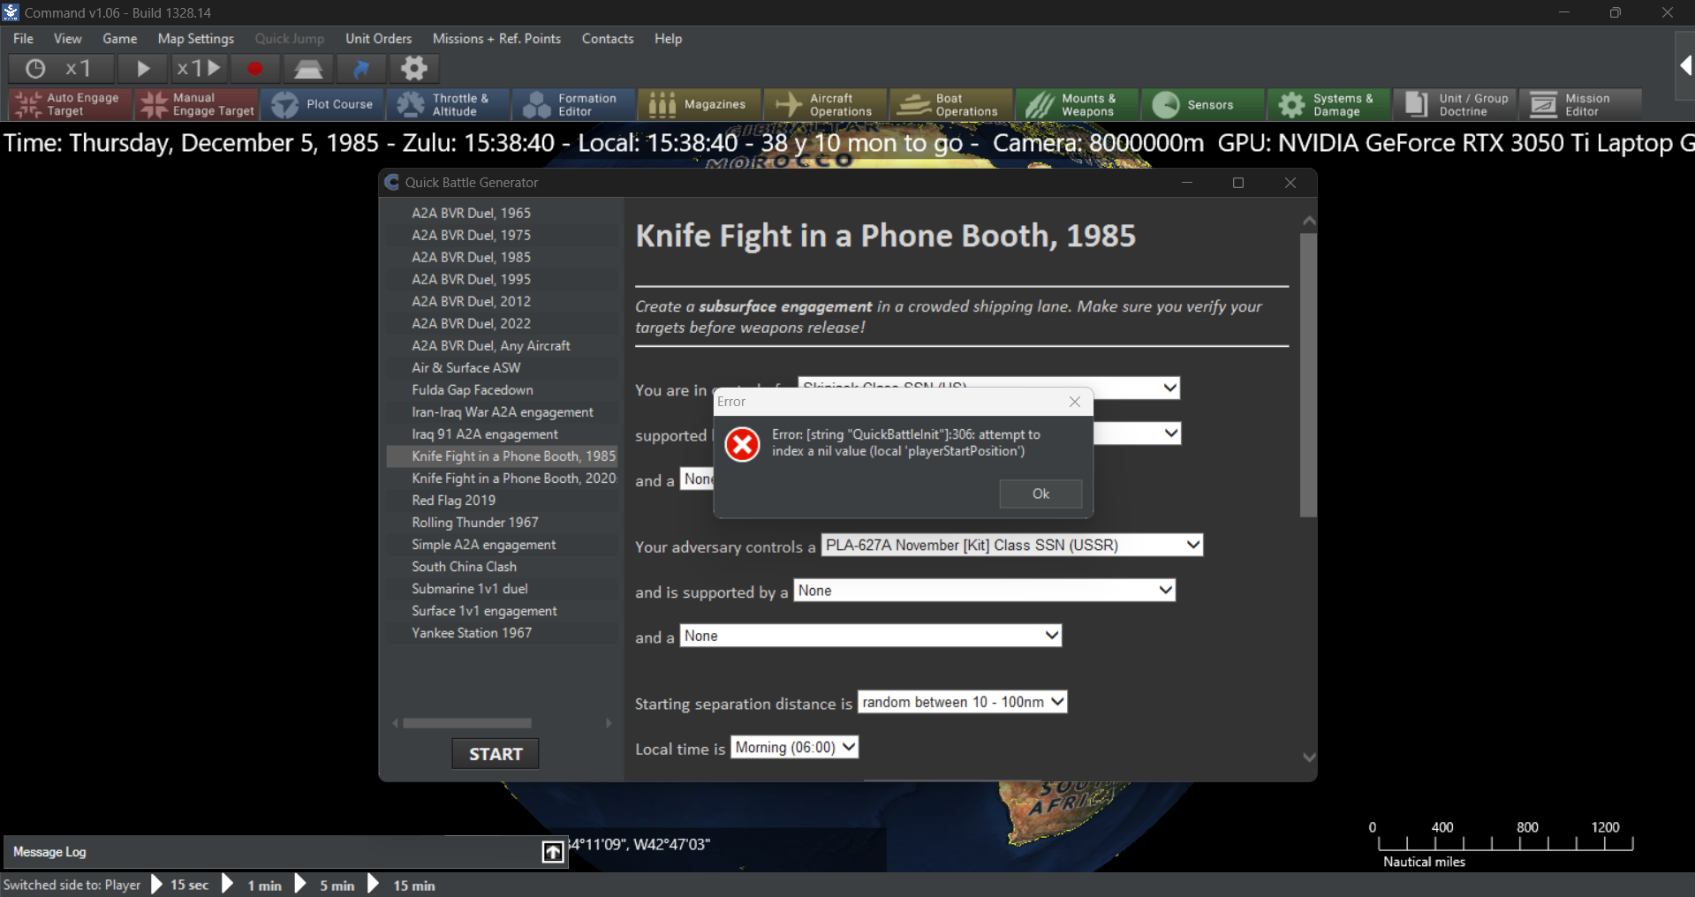
Task: Open the Sensors window
Action: pyautogui.click(x=1204, y=104)
